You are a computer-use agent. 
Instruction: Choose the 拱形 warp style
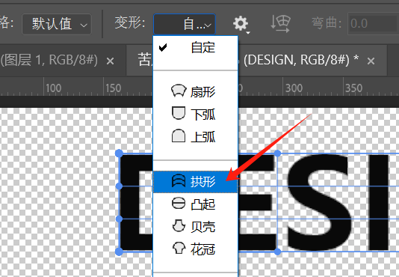click(196, 182)
